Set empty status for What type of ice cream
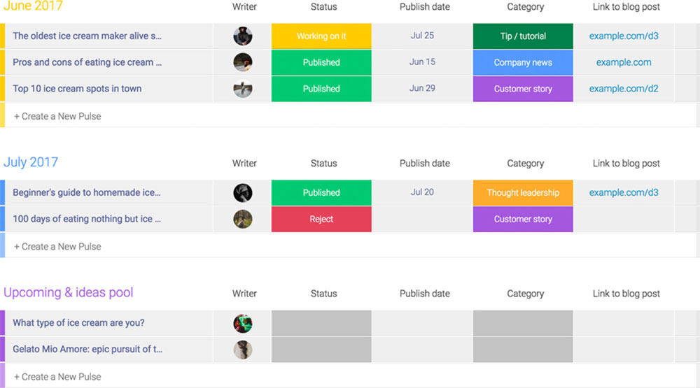700x388 pixels. tap(321, 323)
